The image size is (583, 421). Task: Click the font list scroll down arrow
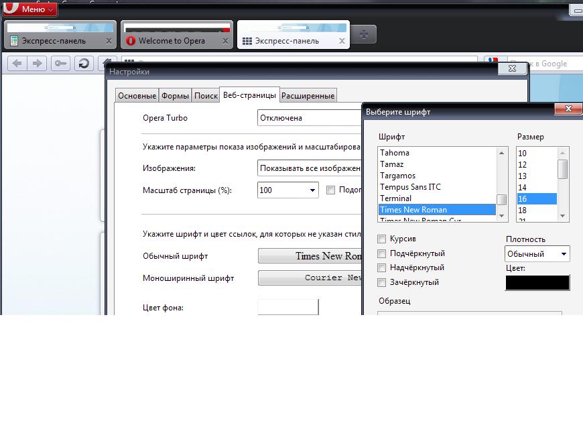point(501,216)
